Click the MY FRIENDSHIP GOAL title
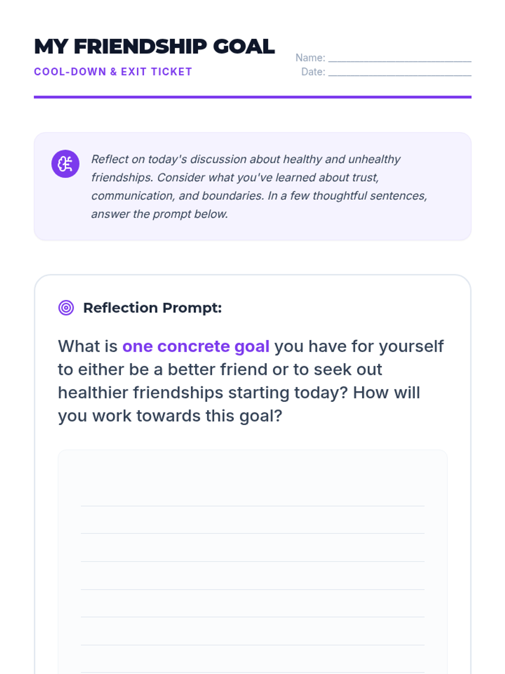 pyautogui.click(x=154, y=46)
